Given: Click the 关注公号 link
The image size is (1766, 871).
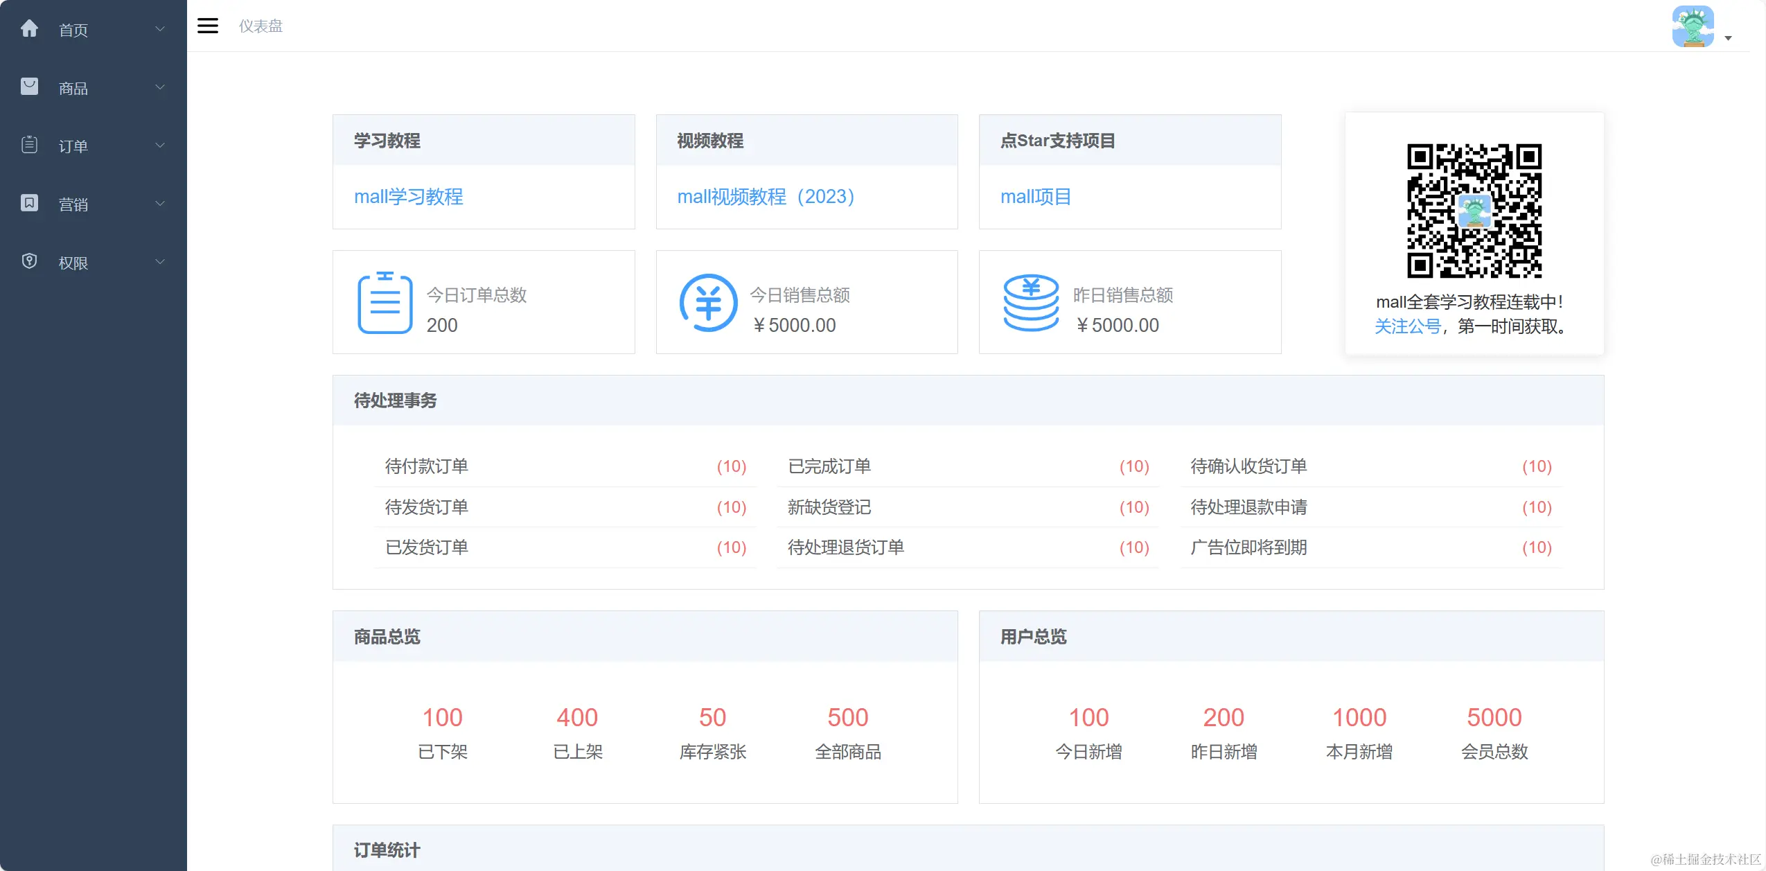Looking at the screenshot, I should click(x=1407, y=326).
